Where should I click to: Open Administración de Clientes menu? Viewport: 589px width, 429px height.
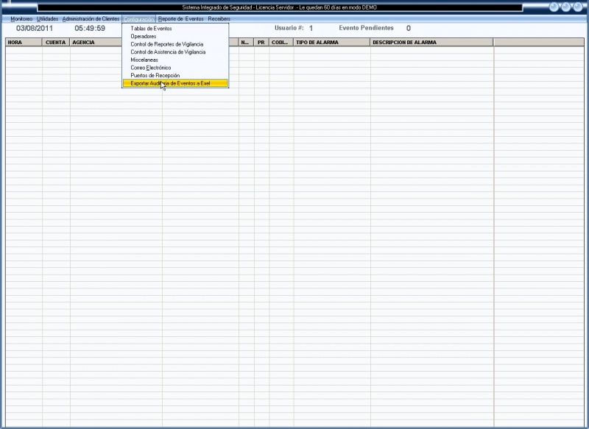(91, 18)
